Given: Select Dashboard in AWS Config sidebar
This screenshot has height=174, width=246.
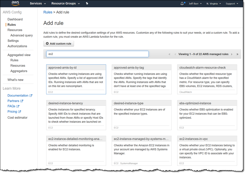Looking at the screenshot, I should [15, 19].
